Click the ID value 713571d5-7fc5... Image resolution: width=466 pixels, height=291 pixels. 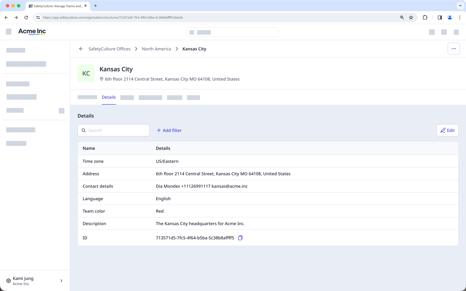point(195,238)
